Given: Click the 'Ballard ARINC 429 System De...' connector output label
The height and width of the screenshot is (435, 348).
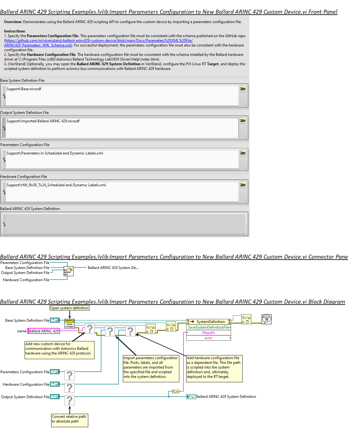Looking at the screenshot, I should [113, 268].
